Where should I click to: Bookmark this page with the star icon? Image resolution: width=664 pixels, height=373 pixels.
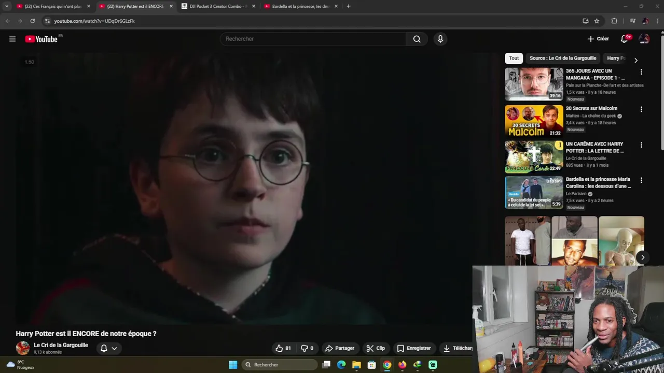597,21
